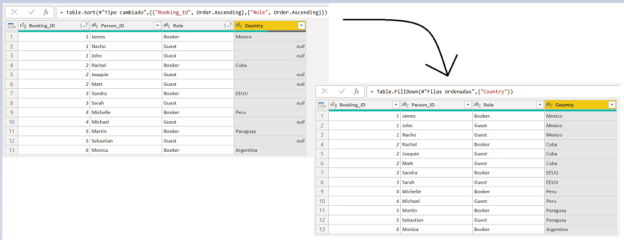Select highlighted Country header in sorted table
This screenshot has height=240, width=624.
click(270, 25)
